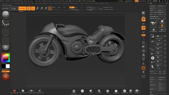Click the Append subtool button

pos(162,84)
